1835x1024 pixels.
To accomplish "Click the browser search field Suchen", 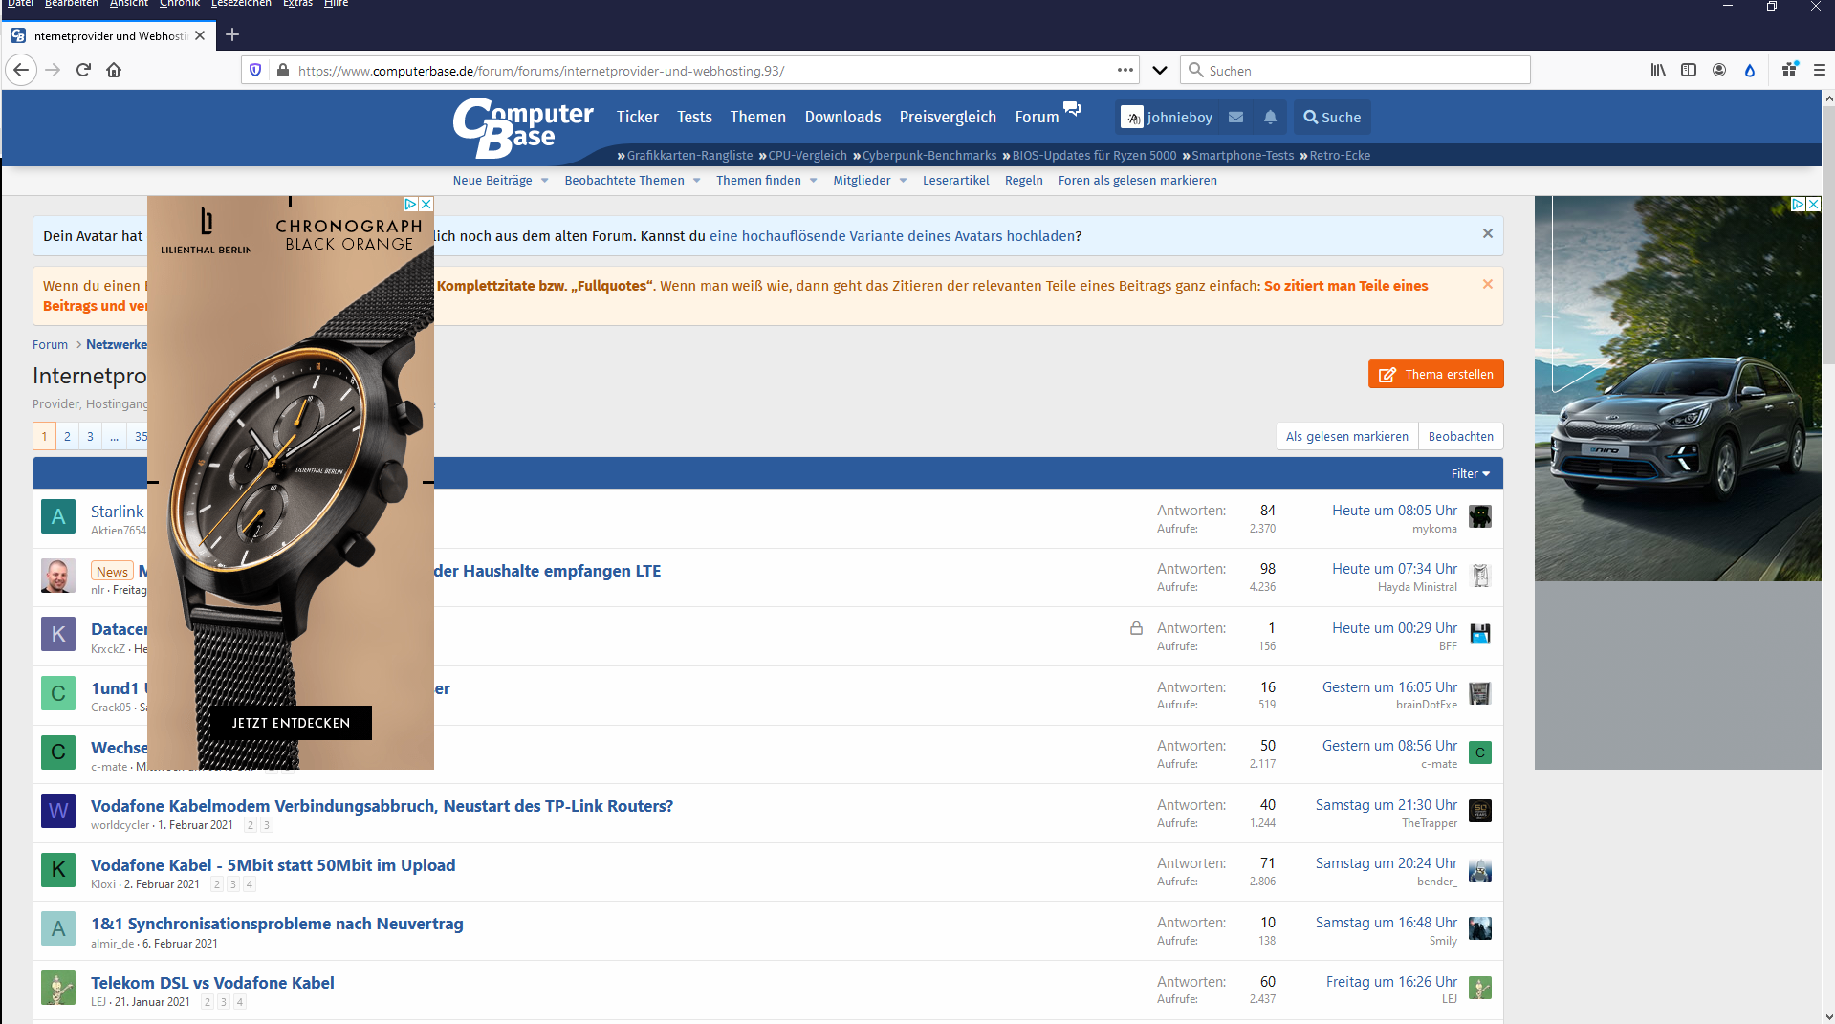I will click(1355, 70).
